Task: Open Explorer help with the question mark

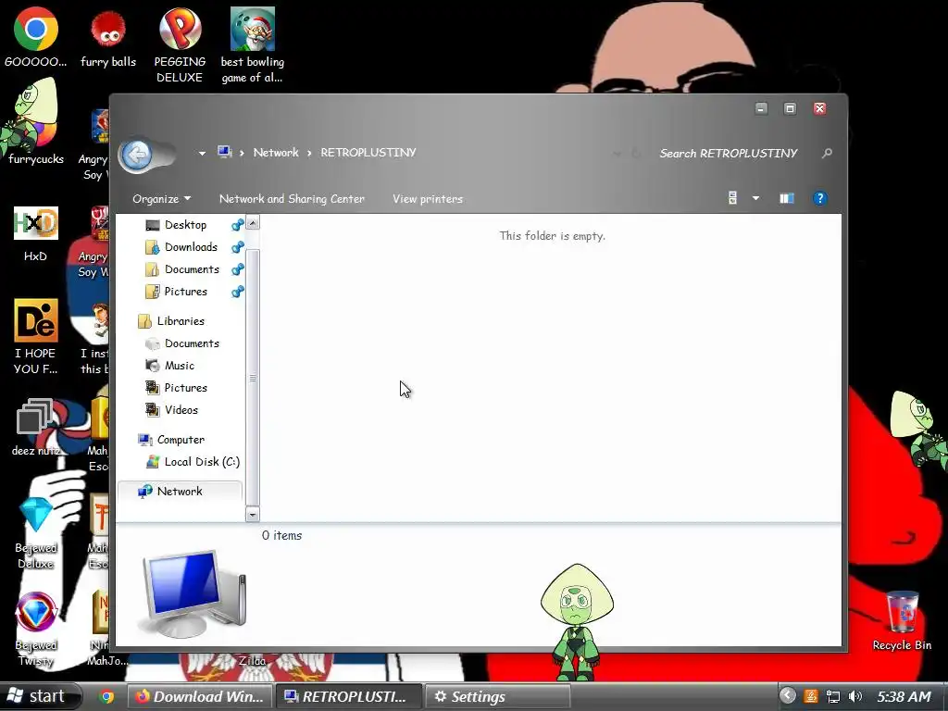Action: coord(820,198)
